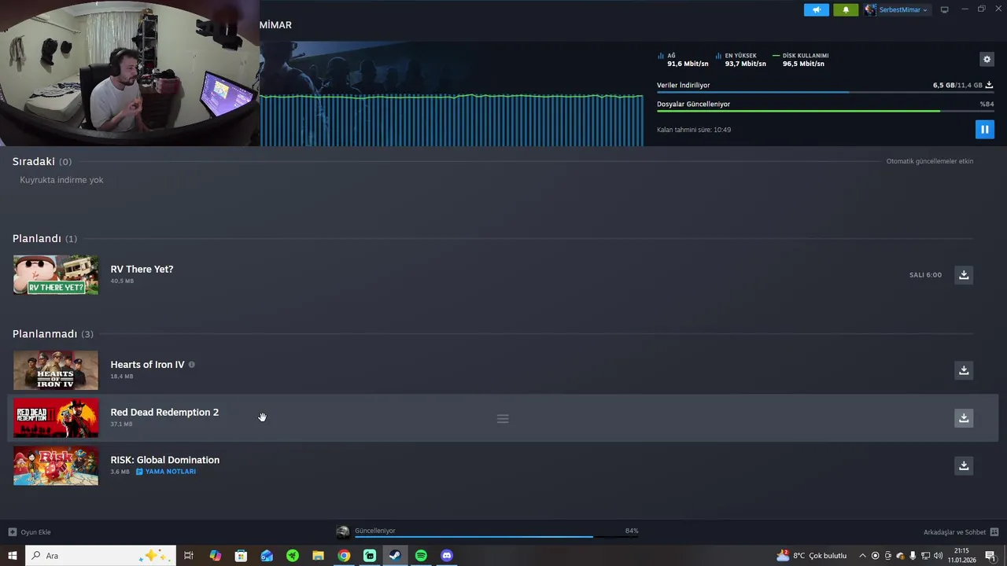Click the Kalan tahmini süre text
This screenshot has height=566, width=1007.
point(694,130)
